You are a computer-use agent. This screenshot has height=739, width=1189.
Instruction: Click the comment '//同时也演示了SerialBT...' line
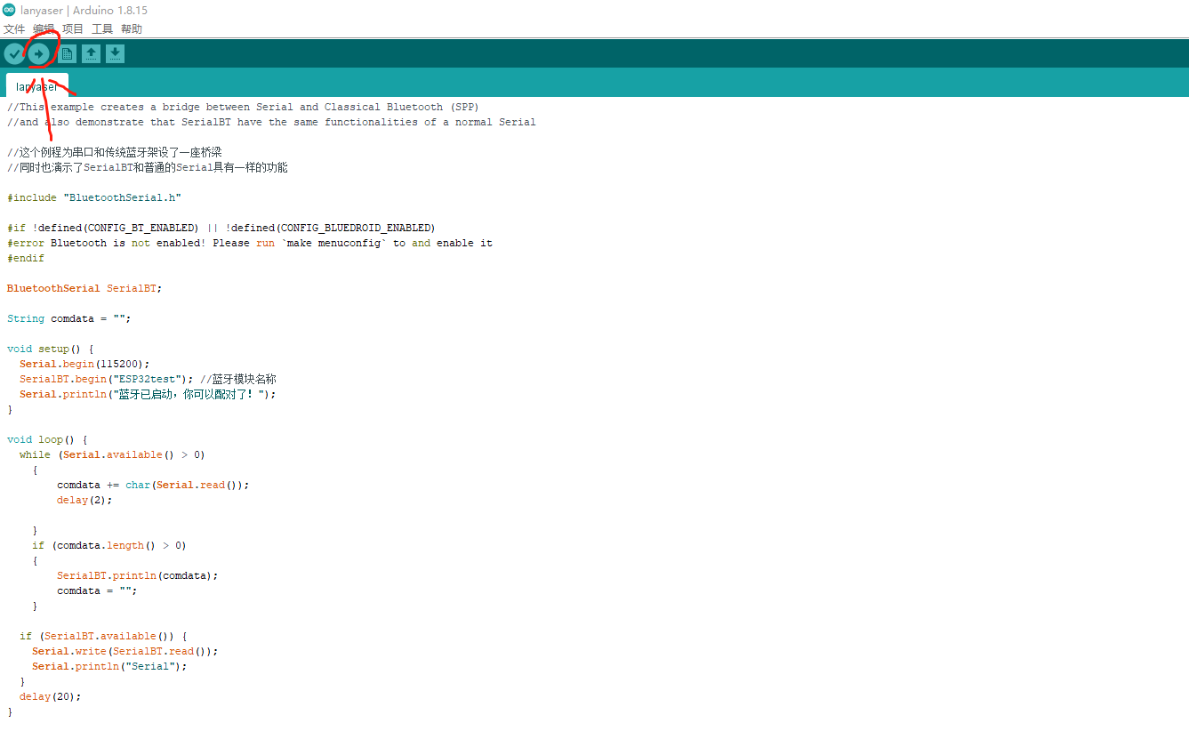[148, 167]
